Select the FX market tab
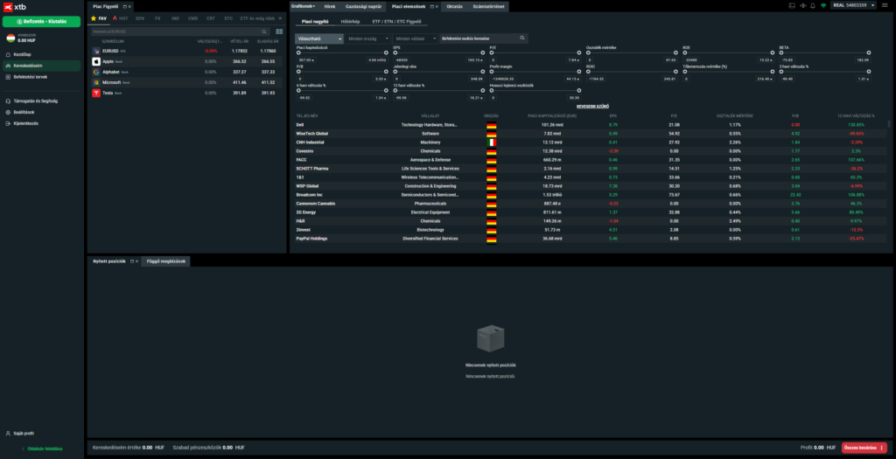This screenshot has height=459, width=896. point(157,18)
